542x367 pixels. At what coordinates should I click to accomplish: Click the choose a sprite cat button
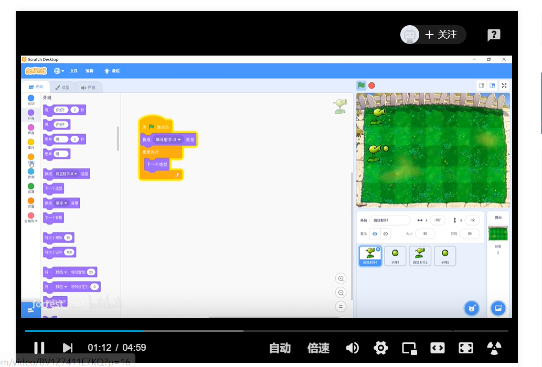pyautogui.click(x=472, y=308)
